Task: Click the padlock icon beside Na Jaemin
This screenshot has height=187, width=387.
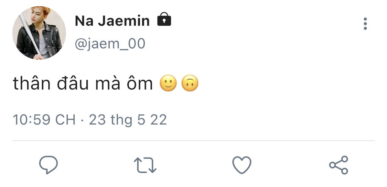Action: click(164, 20)
